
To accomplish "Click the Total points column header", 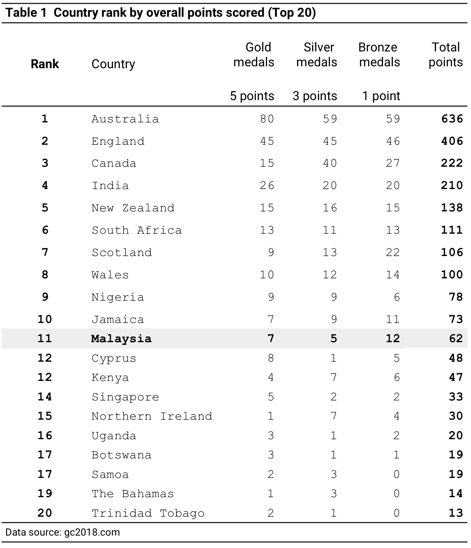I will (446, 55).
